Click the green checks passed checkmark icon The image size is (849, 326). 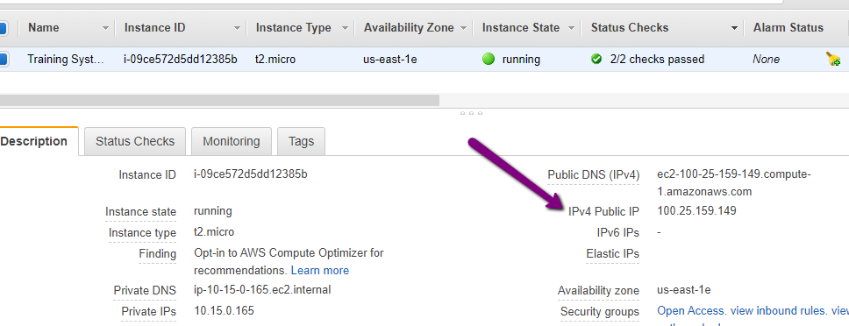tap(596, 59)
